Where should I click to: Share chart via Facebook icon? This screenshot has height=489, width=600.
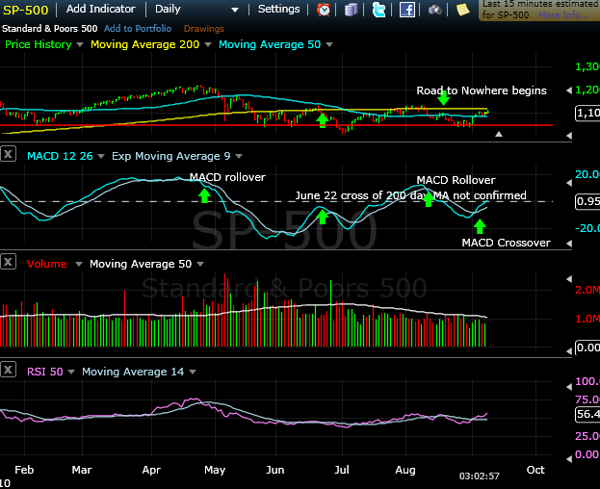[407, 10]
